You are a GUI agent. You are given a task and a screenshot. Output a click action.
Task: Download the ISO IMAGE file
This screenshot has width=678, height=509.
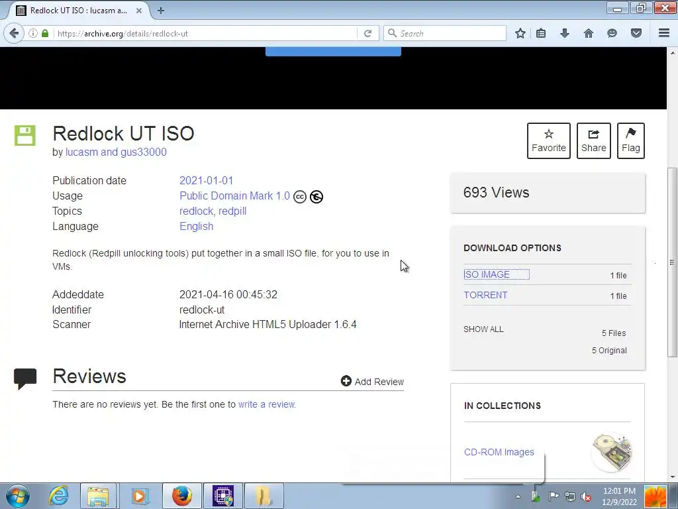point(487,274)
